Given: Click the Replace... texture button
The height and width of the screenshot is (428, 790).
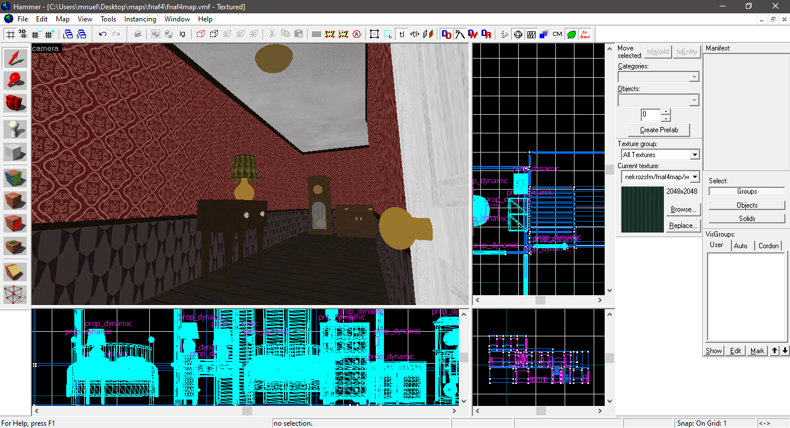Looking at the screenshot, I should pyautogui.click(x=682, y=226).
